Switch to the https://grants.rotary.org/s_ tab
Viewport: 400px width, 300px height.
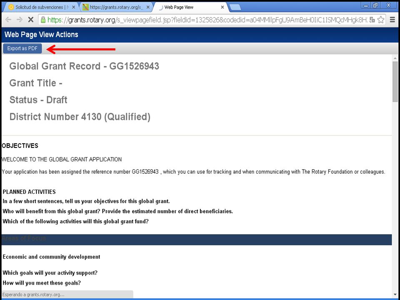(116, 7)
